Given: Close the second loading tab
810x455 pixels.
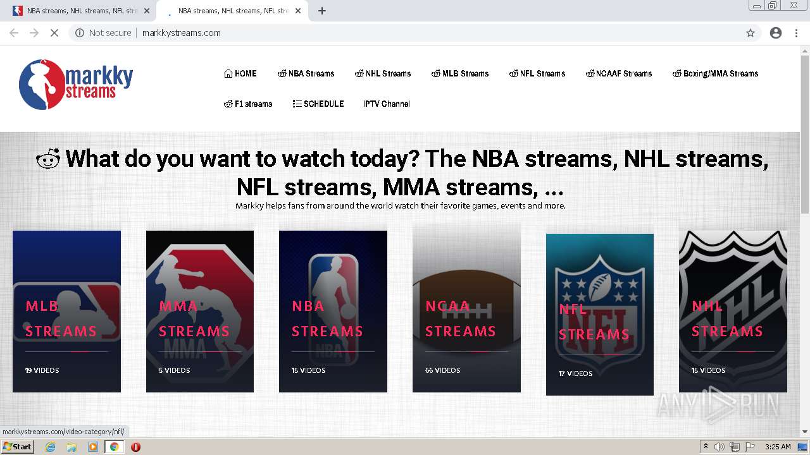Looking at the screenshot, I should pos(298,11).
